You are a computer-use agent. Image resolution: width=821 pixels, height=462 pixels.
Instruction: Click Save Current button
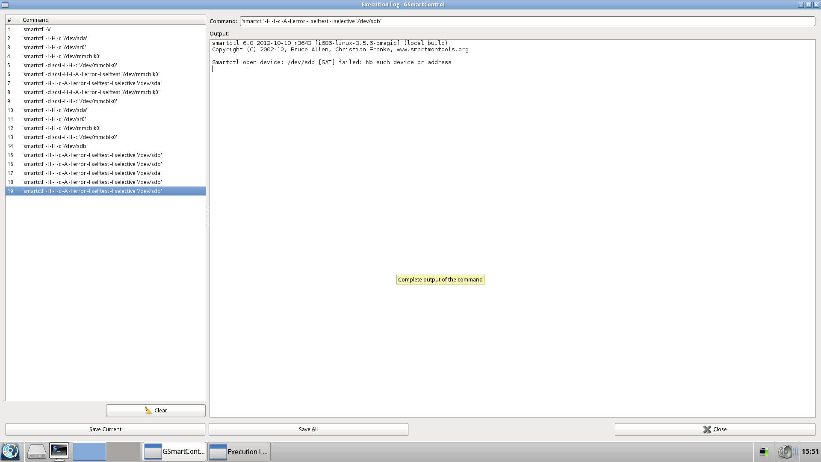pos(105,429)
